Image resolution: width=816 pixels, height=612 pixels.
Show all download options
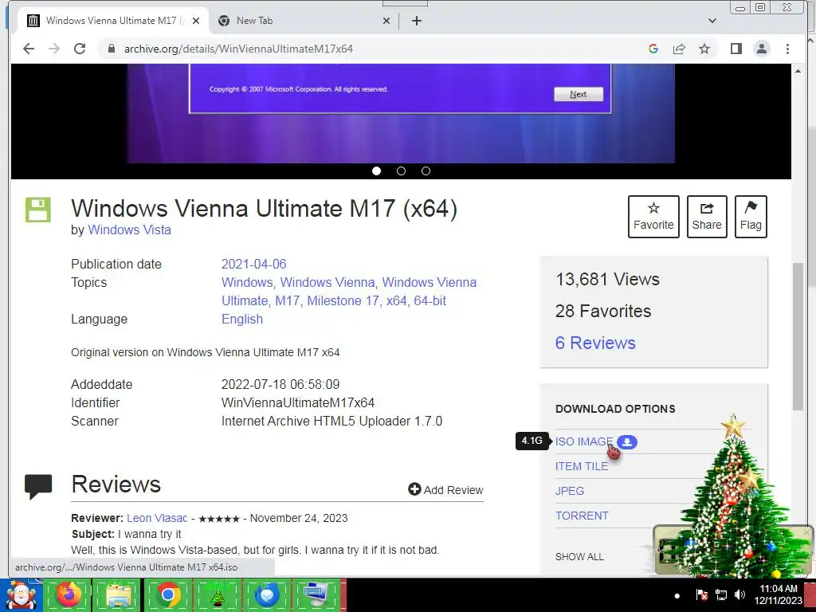click(x=579, y=557)
